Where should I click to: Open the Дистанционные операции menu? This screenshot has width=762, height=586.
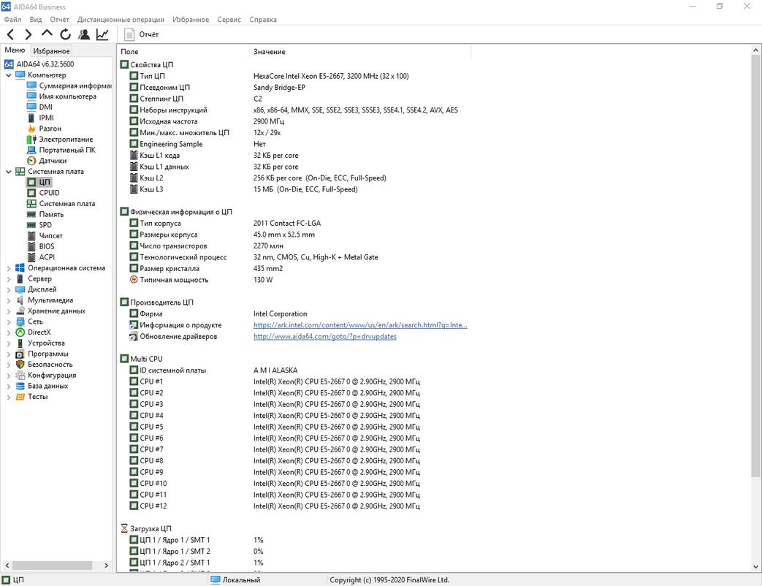[121, 20]
